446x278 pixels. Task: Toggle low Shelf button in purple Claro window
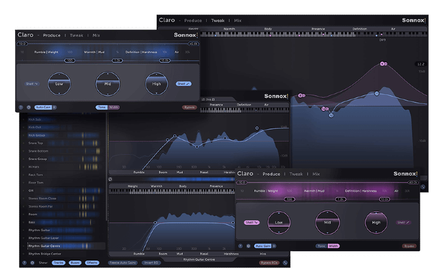coord(251,222)
